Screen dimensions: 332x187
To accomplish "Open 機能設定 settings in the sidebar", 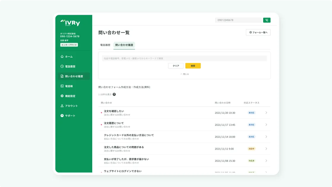I will click(x=70, y=96).
